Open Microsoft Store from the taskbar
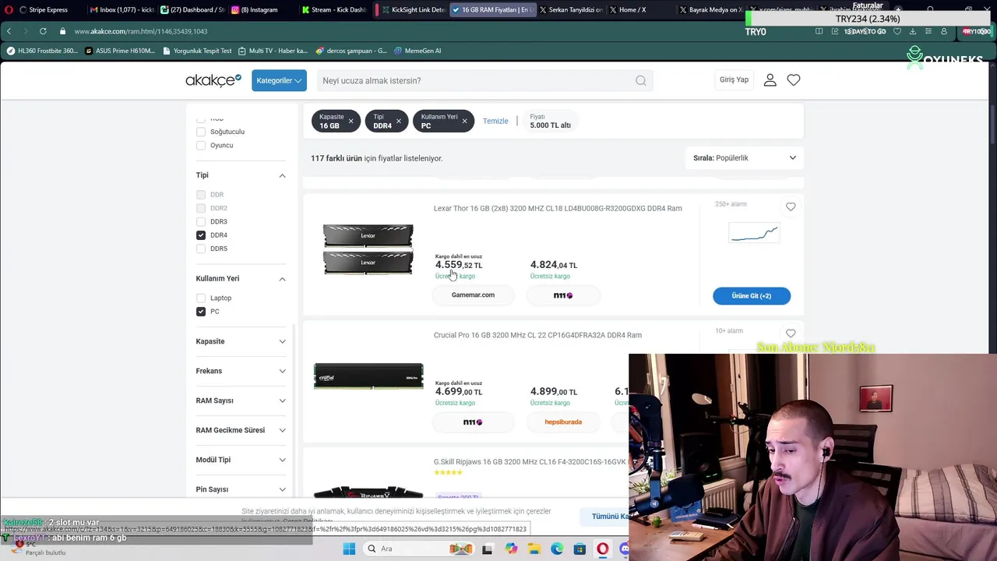Image resolution: width=997 pixels, height=561 pixels. click(580, 549)
